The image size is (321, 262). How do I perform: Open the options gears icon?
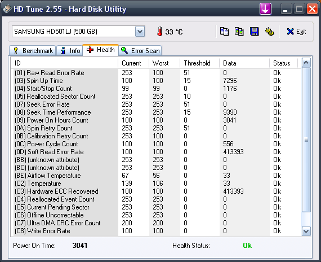pos(270,32)
